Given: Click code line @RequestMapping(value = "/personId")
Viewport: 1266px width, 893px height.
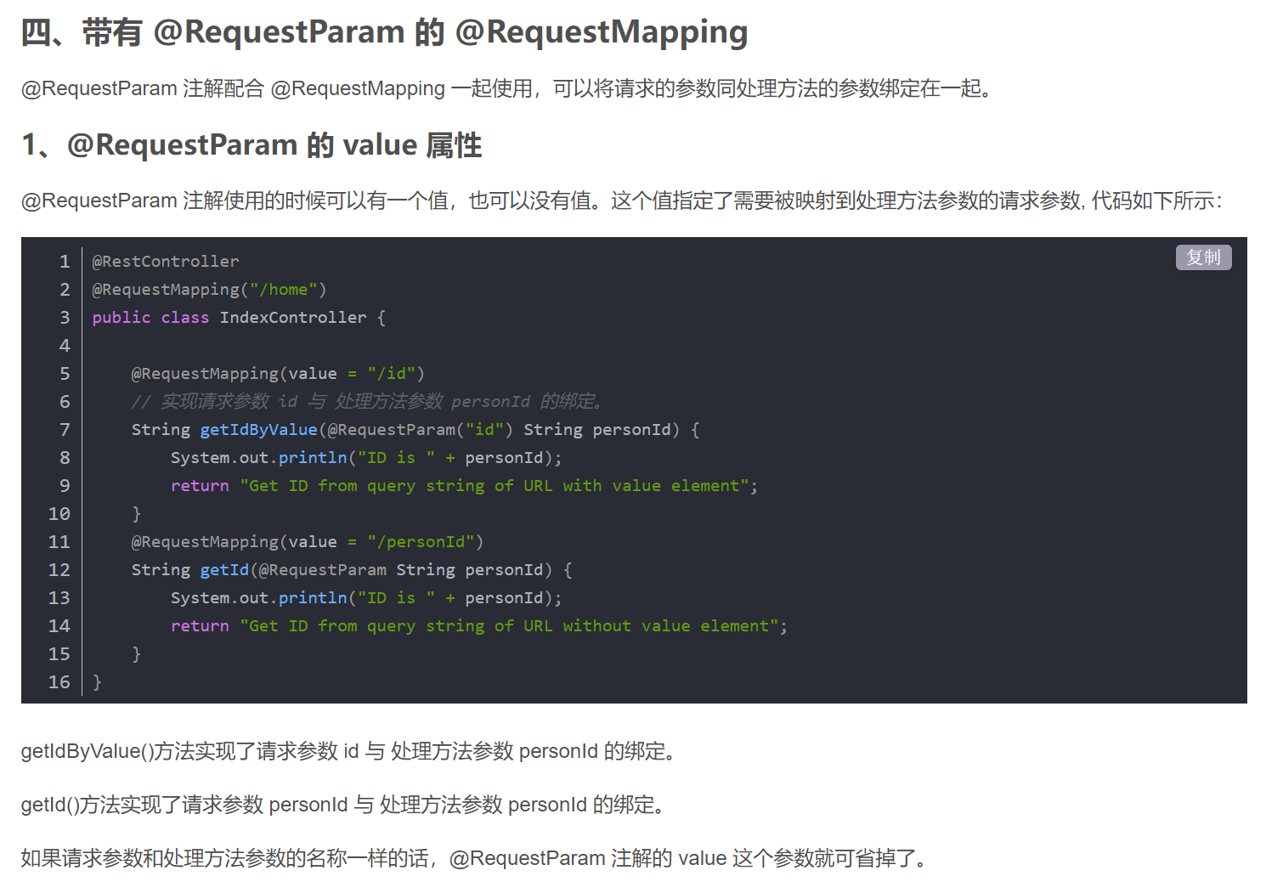Looking at the screenshot, I should 308,542.
